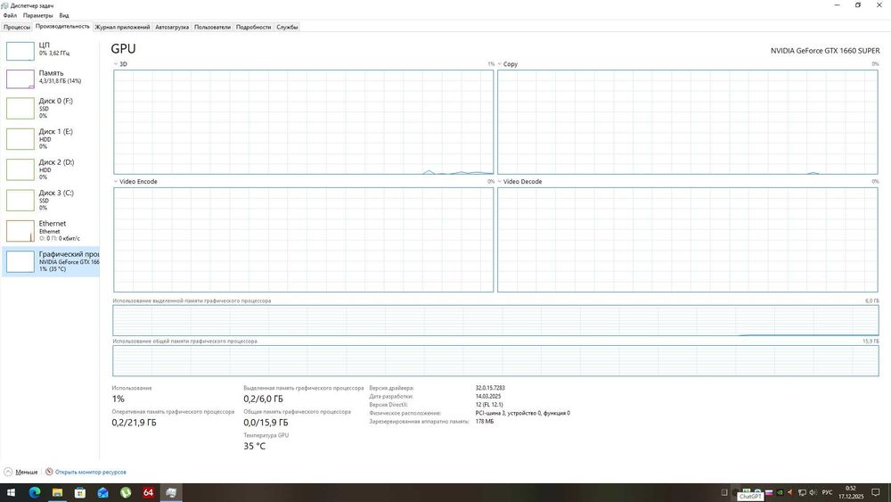Image resolution: width=891 pixels, height=502 pixels.
Task: Collapse view with the Меньше button
Action: pyautogui.click(x=21, y=472)
